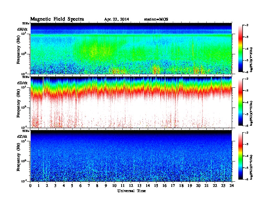Click the "32Hz" label of dD/dt panel
The image size is (276, 213).
tap(26, 77)
